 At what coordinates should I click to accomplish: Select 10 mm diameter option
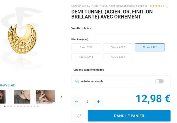coord(118,47)
